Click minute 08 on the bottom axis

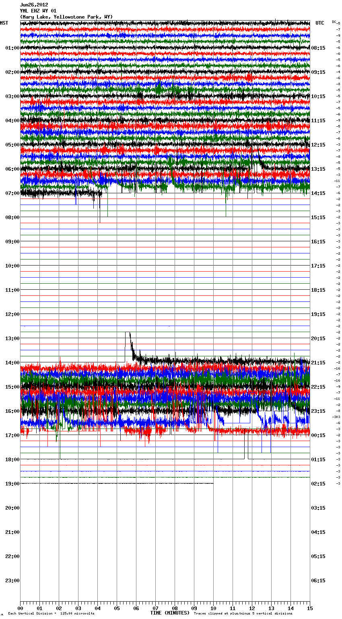point(175,608)
